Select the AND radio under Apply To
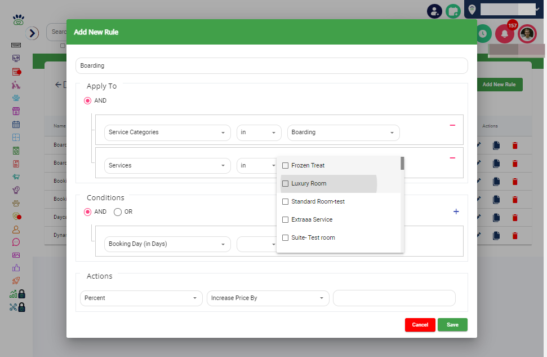The width and height of the screenshot is (547, 357). pos(87,100)
